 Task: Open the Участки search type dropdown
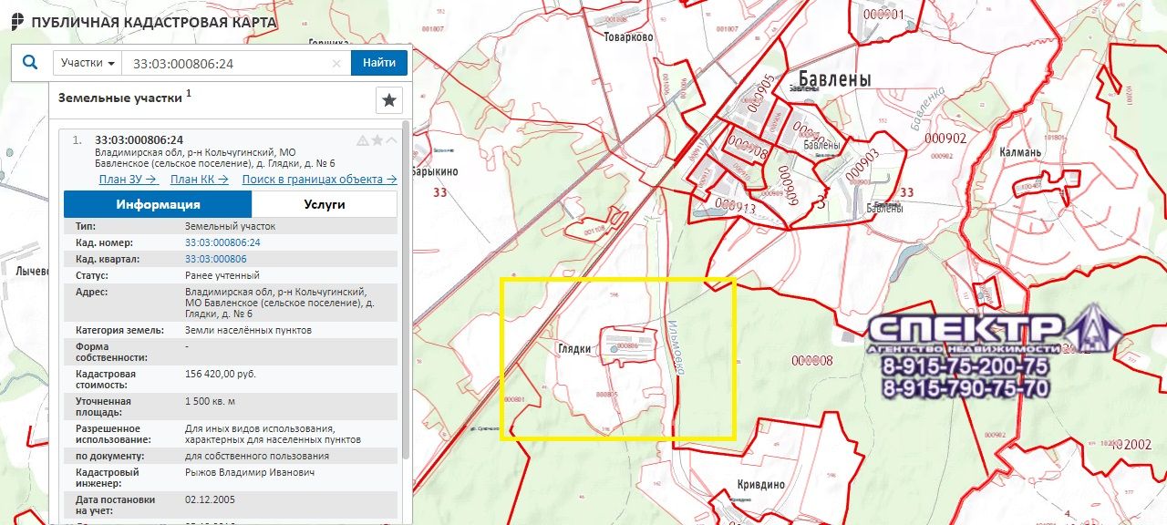click(x=88, y=63)
